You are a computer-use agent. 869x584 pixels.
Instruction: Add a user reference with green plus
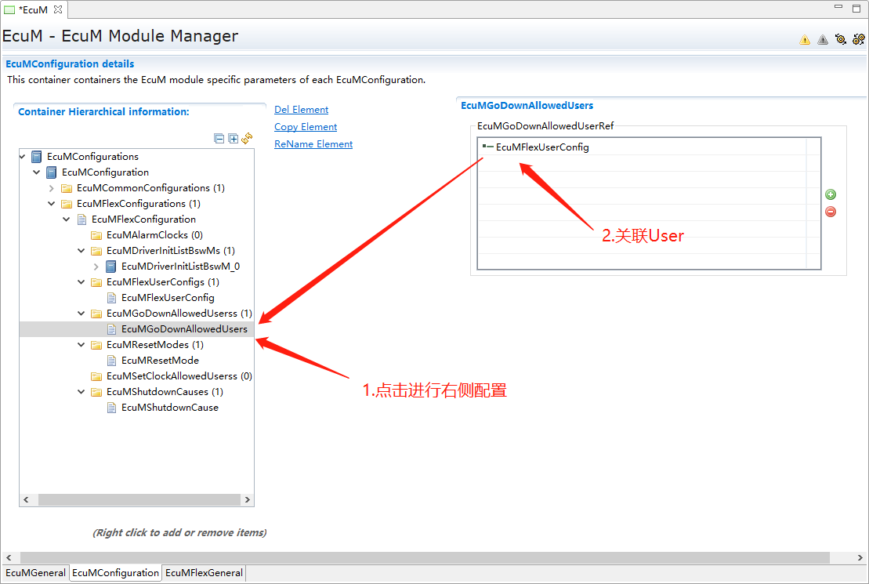click(831, 194)
